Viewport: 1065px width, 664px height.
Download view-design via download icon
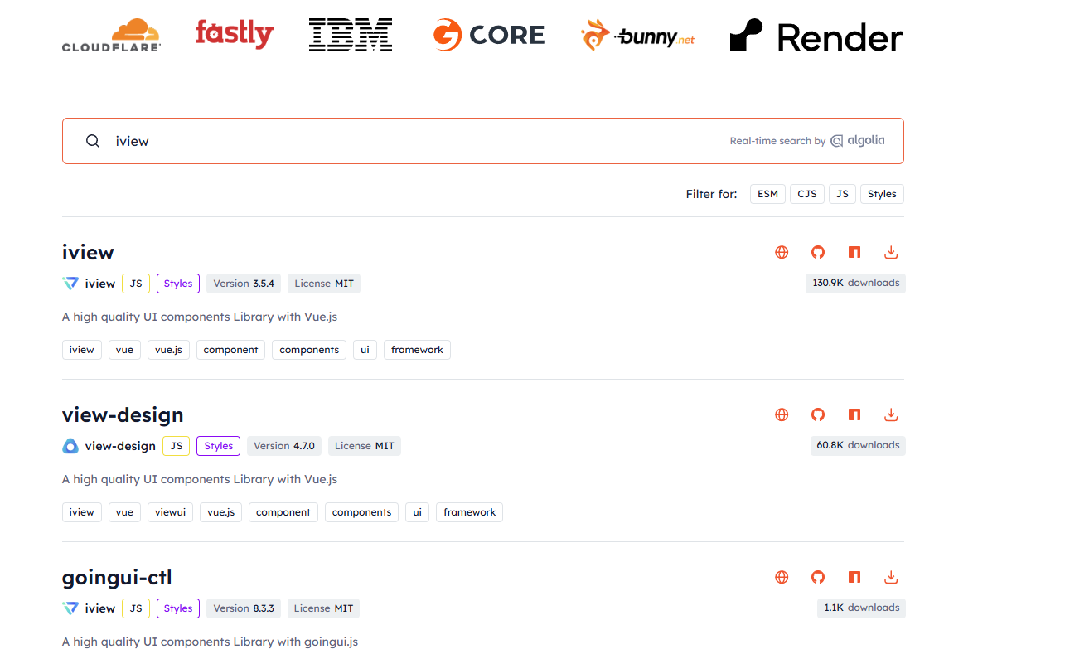[x=892, y=414]
